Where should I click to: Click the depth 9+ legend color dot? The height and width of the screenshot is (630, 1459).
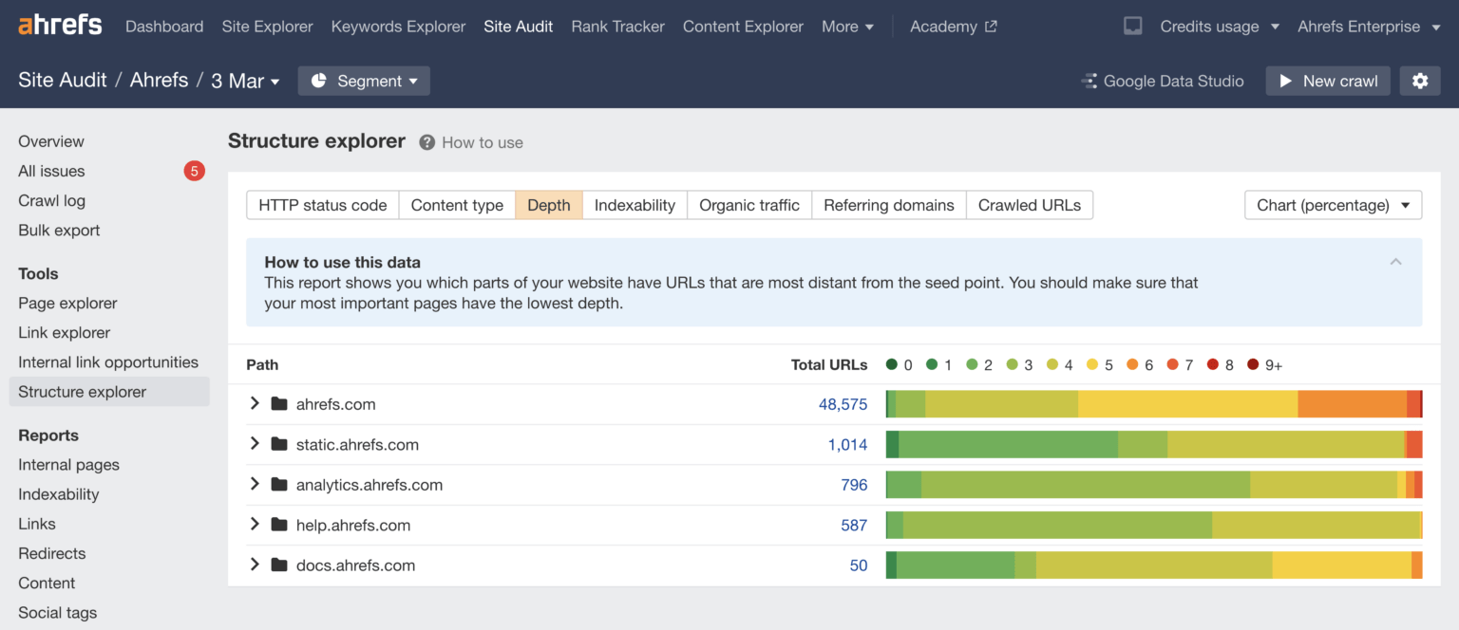(1253, 363)
